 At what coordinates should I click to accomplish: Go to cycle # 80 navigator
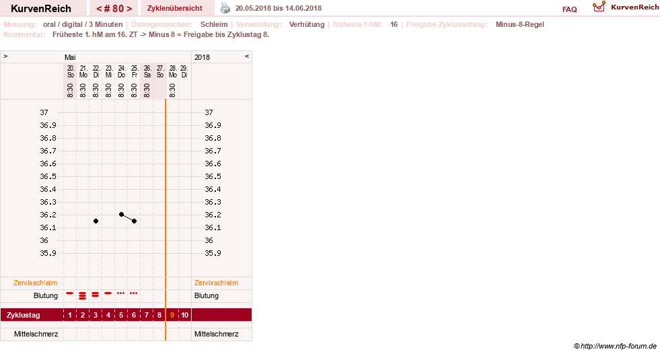[x=114, y=8]
